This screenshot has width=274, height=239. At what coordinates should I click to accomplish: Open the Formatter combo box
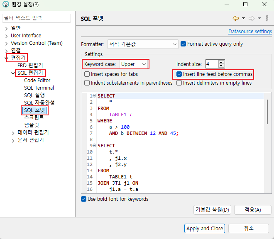coord(143,44)
